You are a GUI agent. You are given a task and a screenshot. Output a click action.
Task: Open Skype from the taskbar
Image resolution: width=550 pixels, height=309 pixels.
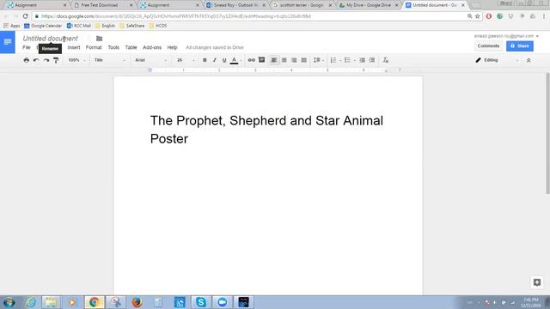click(x=201, y=302)
